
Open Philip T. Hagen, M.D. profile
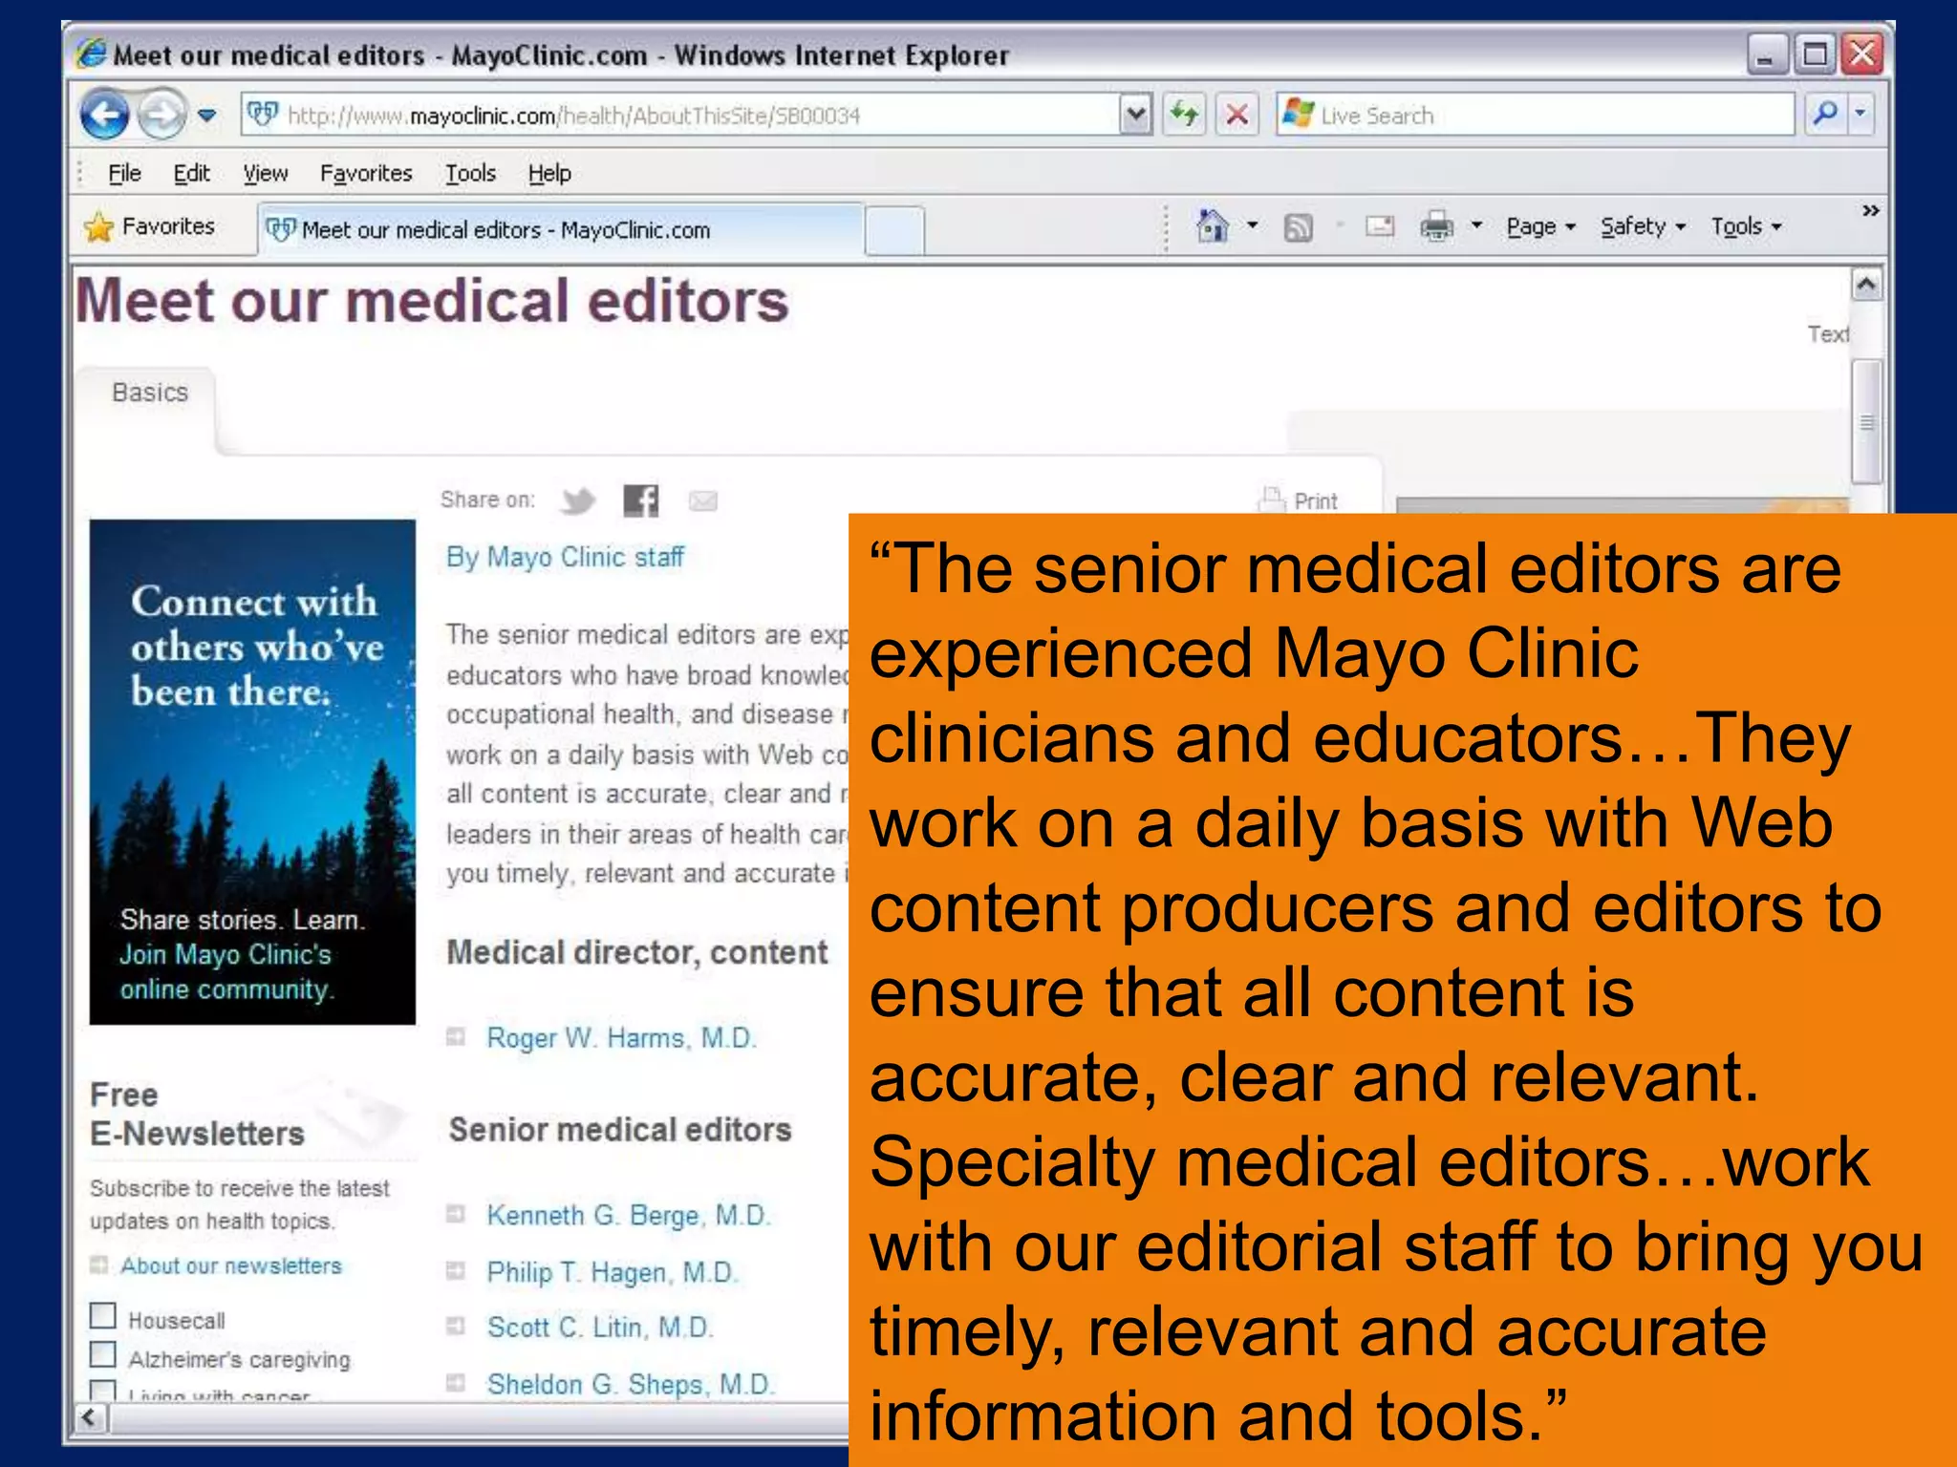point(612,1272)
